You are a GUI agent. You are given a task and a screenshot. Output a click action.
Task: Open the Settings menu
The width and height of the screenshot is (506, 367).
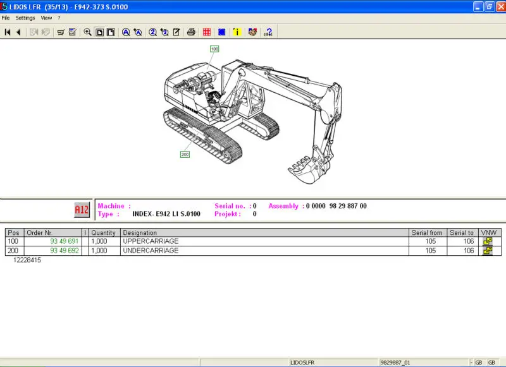(x=25, y=18)
